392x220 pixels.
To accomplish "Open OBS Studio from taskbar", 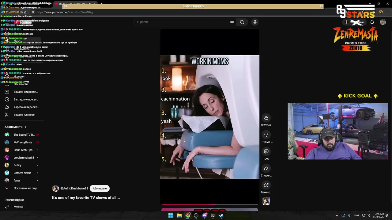I will click(x=196, y=215).
